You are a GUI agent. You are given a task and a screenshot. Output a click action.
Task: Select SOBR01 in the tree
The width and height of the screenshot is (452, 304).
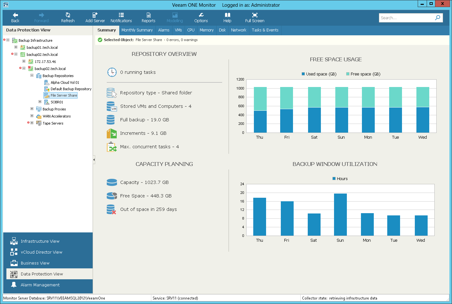coord(57,102)
